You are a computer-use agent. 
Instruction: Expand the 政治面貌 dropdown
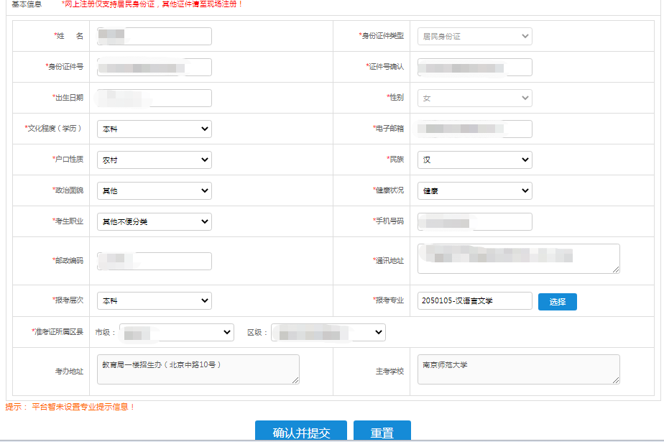(x=154, y=190)
